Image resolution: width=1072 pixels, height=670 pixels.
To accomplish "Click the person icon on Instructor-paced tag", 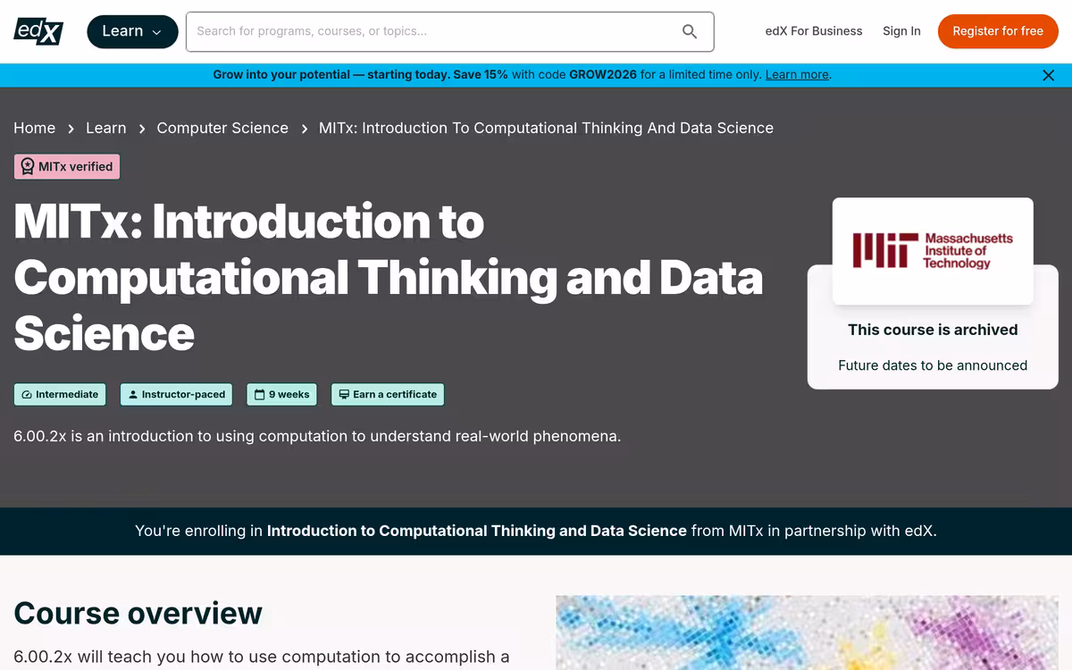I will point(133,395).
